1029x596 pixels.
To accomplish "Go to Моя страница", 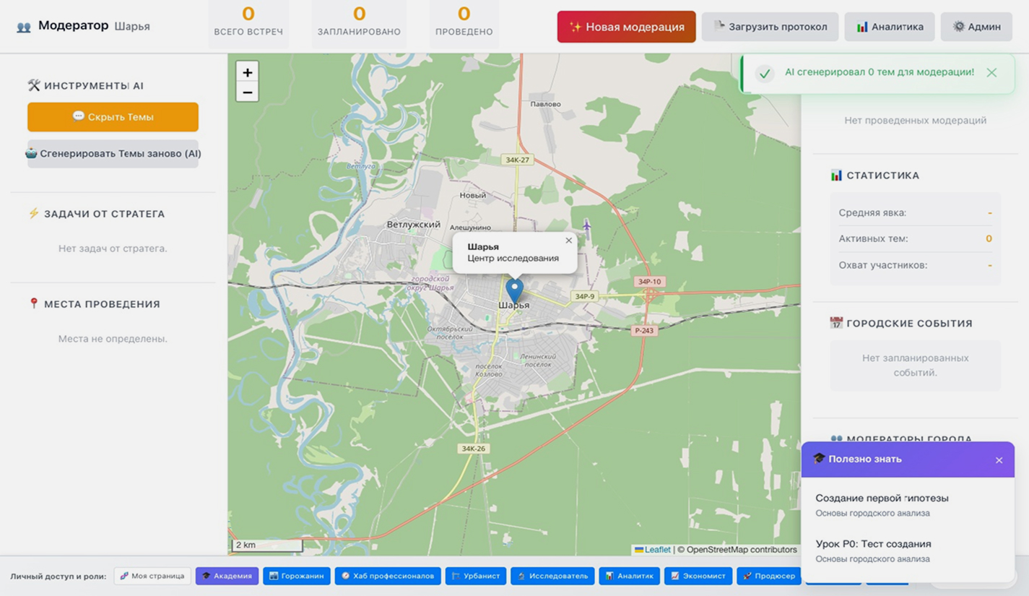I will tap(152, 576).
